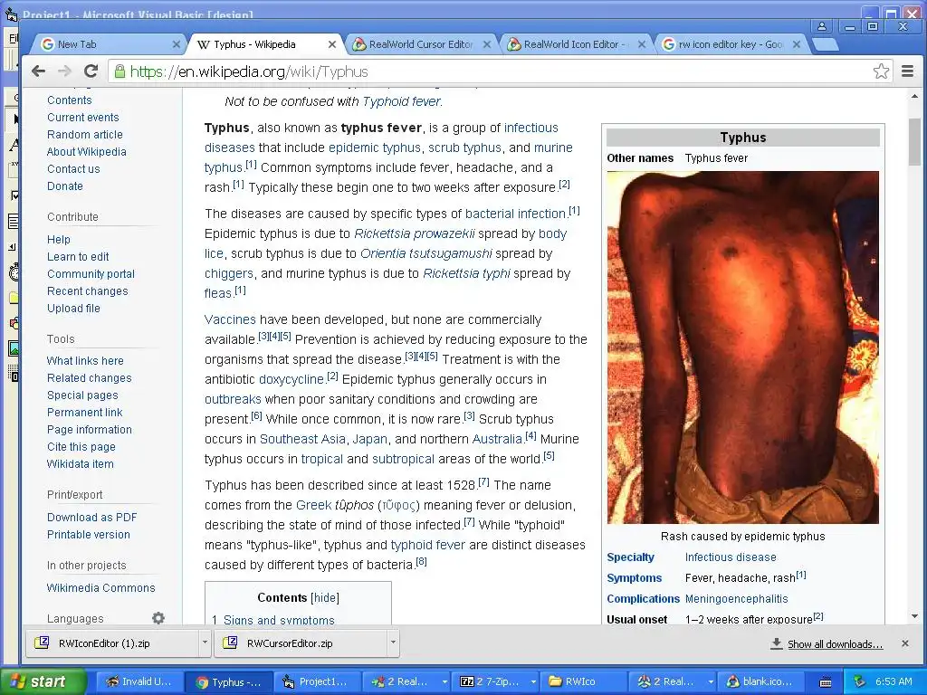Click Cite this page link
This screenshot has height=695, width=927.
coord(81,447)
